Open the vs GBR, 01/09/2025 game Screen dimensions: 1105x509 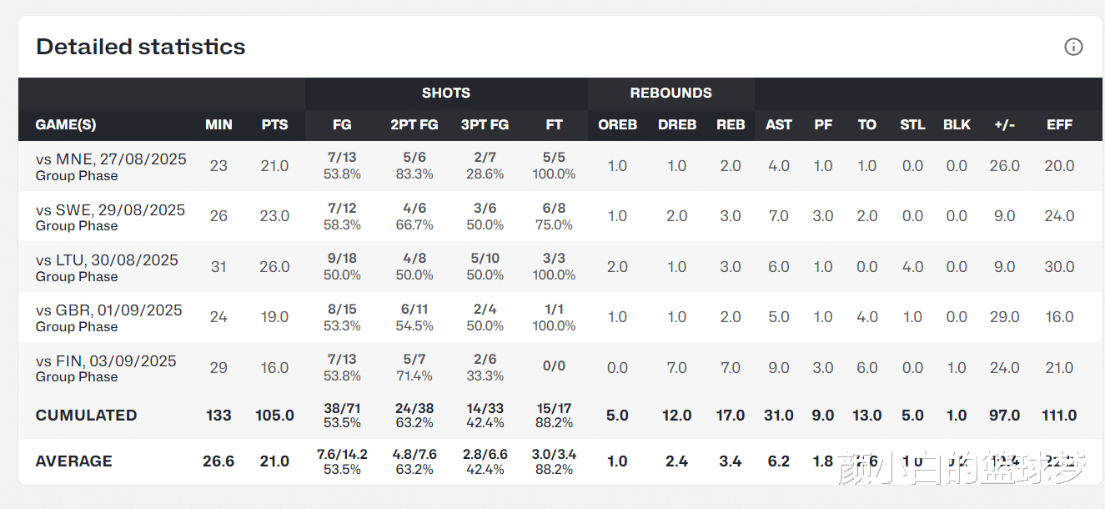click(x=108, y=310)
